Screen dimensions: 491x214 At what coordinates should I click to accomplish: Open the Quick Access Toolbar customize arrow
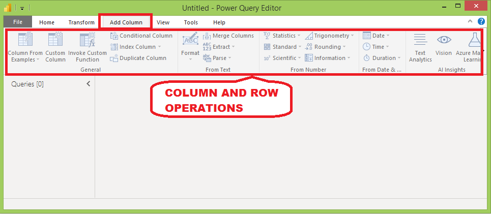click(x=22, y=8)
